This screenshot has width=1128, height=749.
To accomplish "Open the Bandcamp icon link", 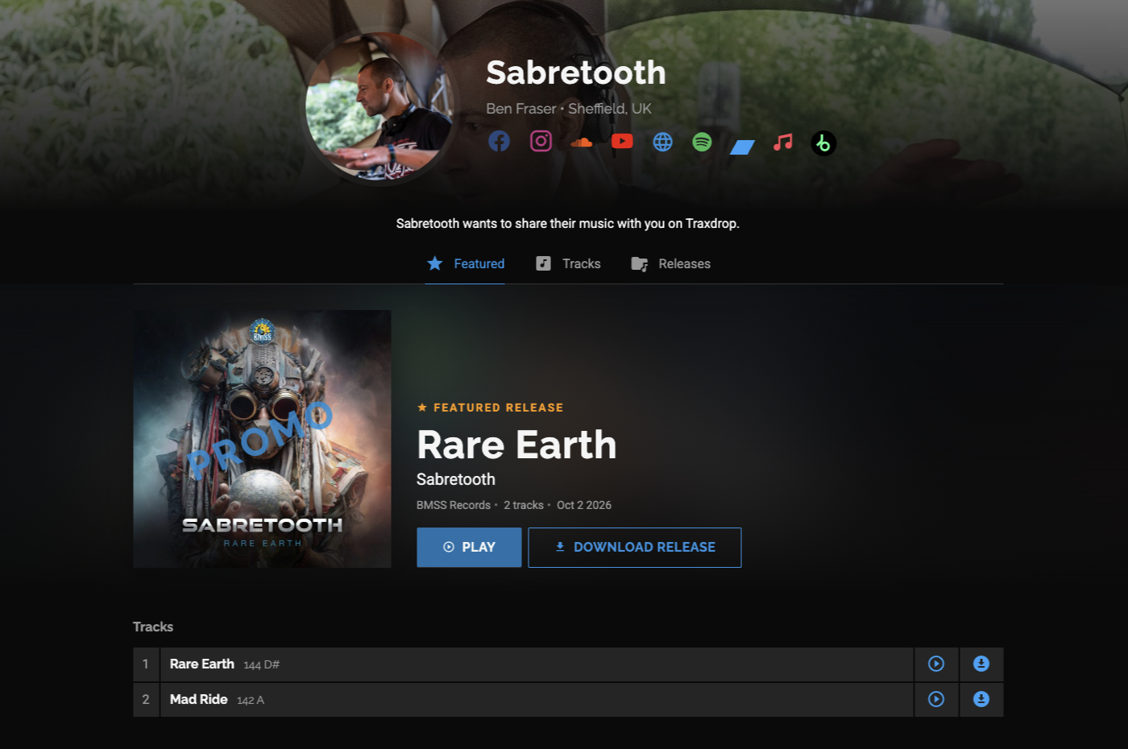I will tap(742, 147).
